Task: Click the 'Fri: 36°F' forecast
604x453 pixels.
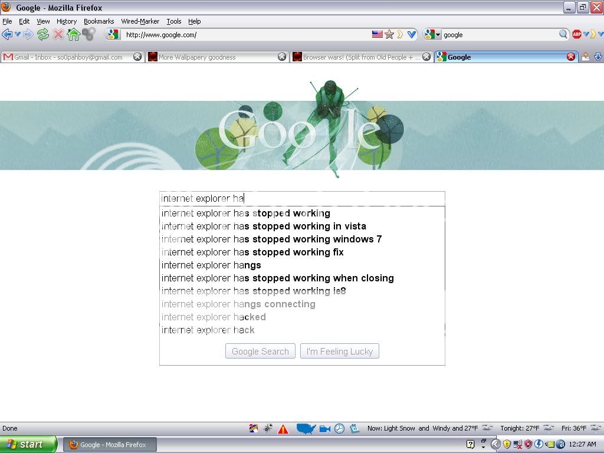Action: pos(574,428)
